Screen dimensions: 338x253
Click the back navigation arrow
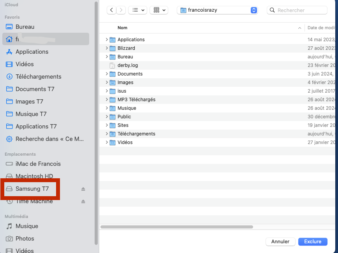tap(112, 10)
